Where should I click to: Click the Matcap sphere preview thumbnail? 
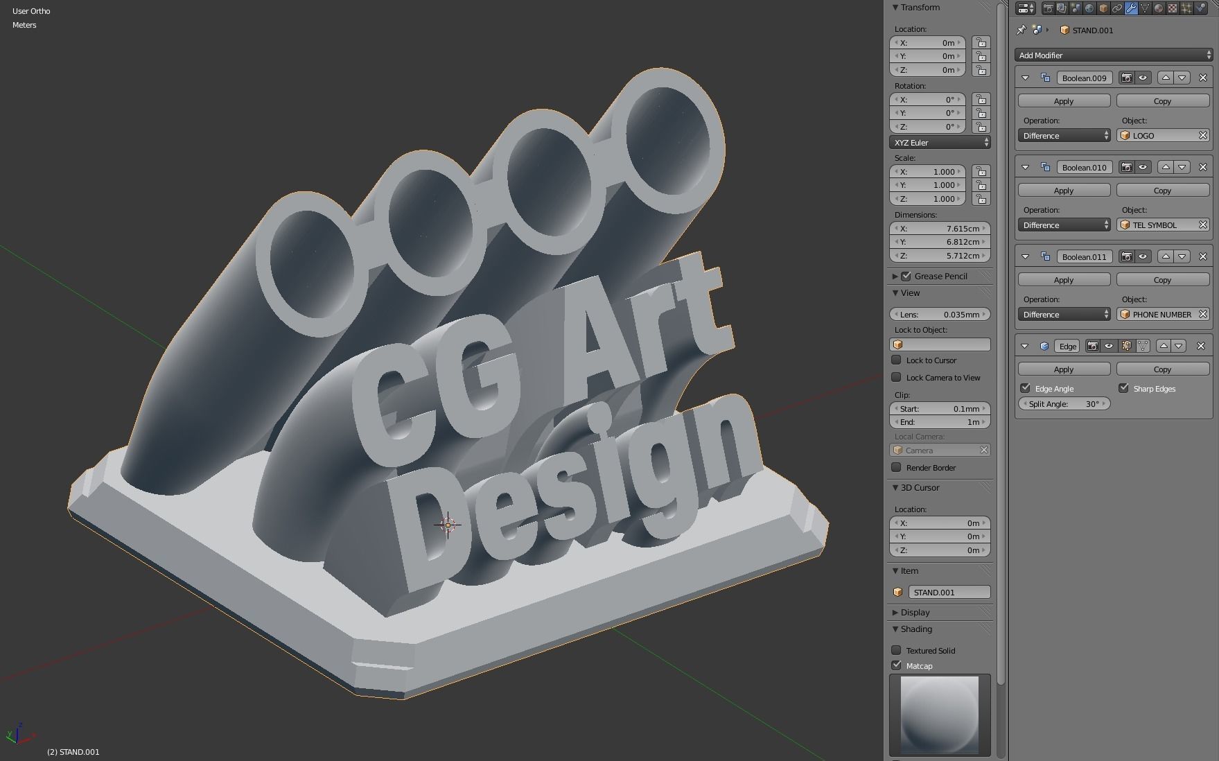click(940, 714)
